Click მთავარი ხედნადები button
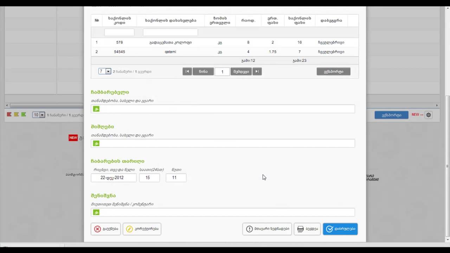This screenshot has width=450, height=253. [x=267, y=229]
